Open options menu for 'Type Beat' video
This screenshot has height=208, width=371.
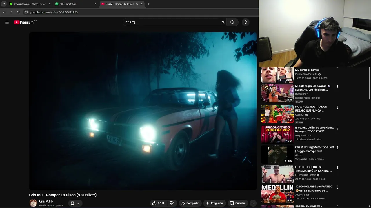(337, 148)
